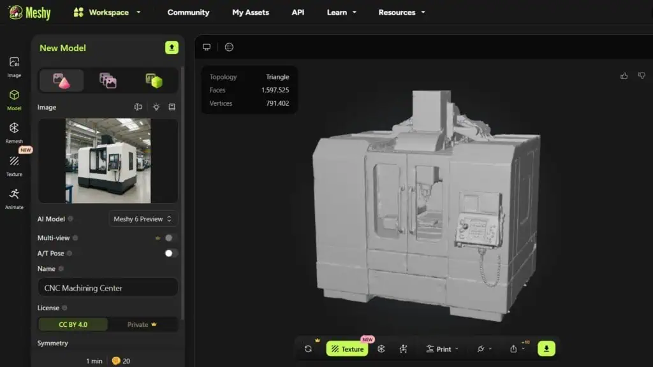
Task: Switch license to Private
Action: tap(142, 324)
